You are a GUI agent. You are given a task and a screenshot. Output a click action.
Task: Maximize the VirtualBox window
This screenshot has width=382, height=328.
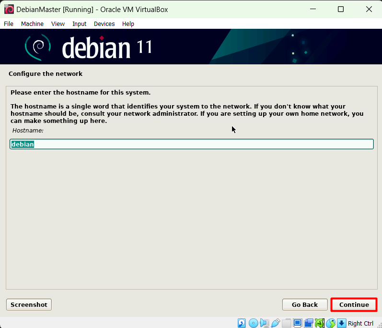341,9
